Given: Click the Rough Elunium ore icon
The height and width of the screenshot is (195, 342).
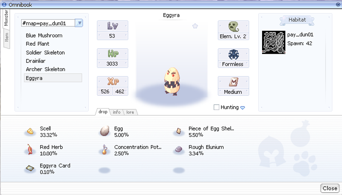Looking at the screenshot, I should (179, 149).
